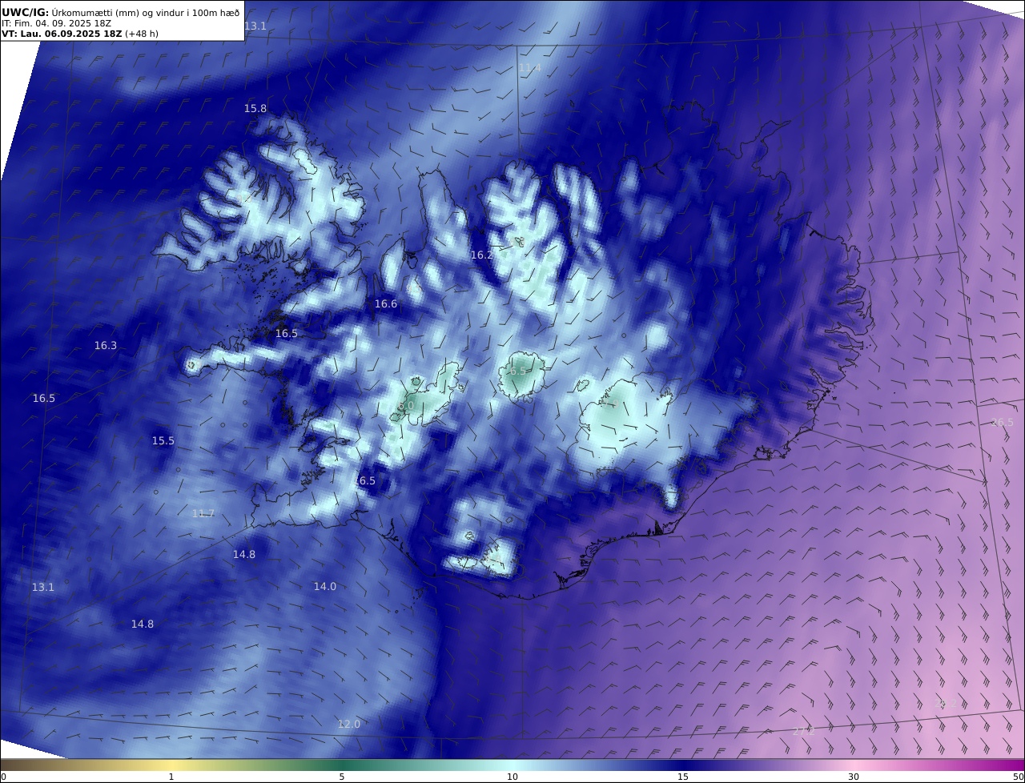1025x783 pixels.
Task: Select the 11.4 value label
Action: (x=530, y=68)
